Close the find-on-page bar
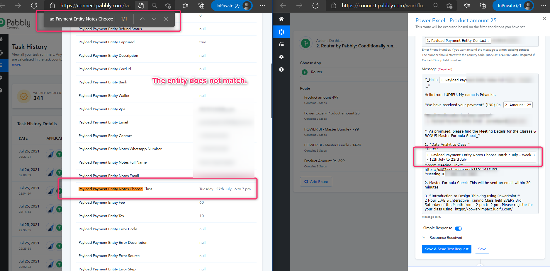The width and height of the screenshot is (550, 271). point(166,19)
